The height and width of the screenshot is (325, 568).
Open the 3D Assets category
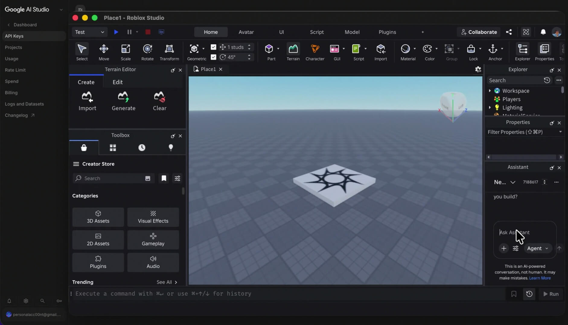tap(98, 217)
